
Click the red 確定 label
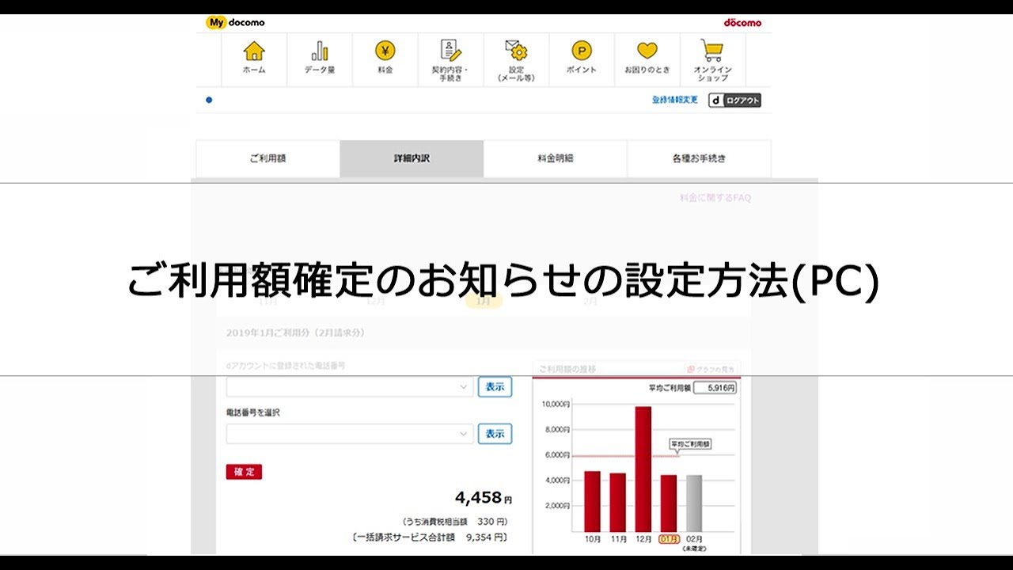[x=244, y=472]
